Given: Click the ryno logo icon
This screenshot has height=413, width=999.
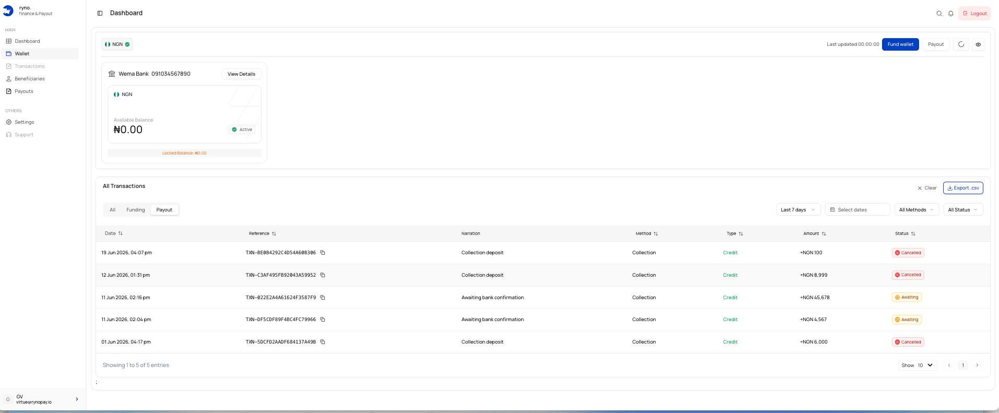Looking at the screenshot, I should (x=8, y=11).
